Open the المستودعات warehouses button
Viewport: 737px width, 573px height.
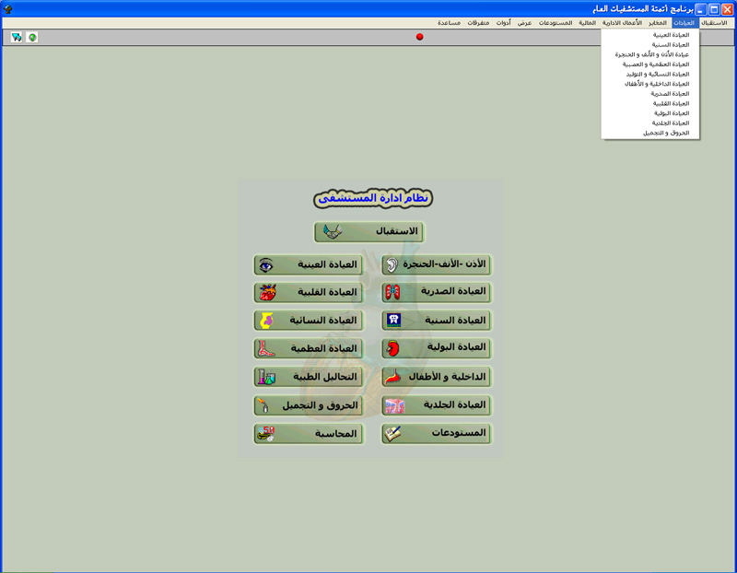tap(436, 434)
